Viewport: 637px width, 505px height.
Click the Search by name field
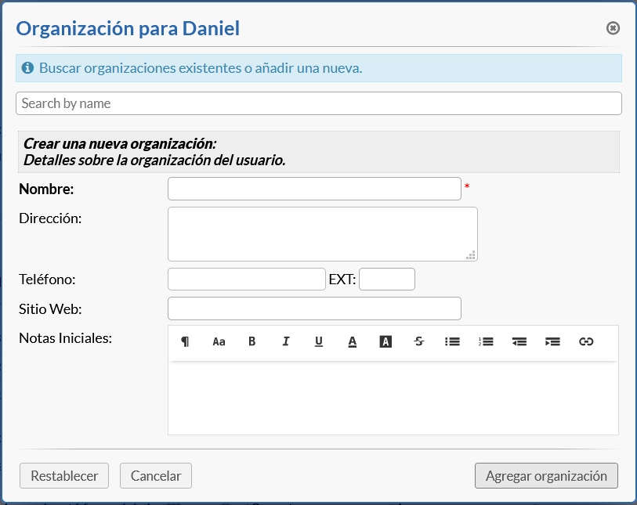pos(318,103)
